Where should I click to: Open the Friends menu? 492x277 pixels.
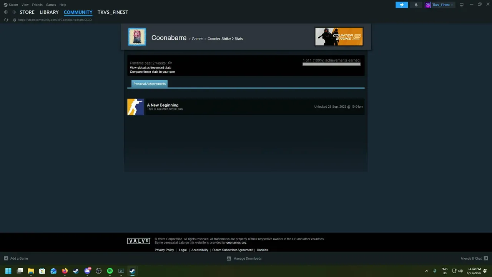point(37,5)
